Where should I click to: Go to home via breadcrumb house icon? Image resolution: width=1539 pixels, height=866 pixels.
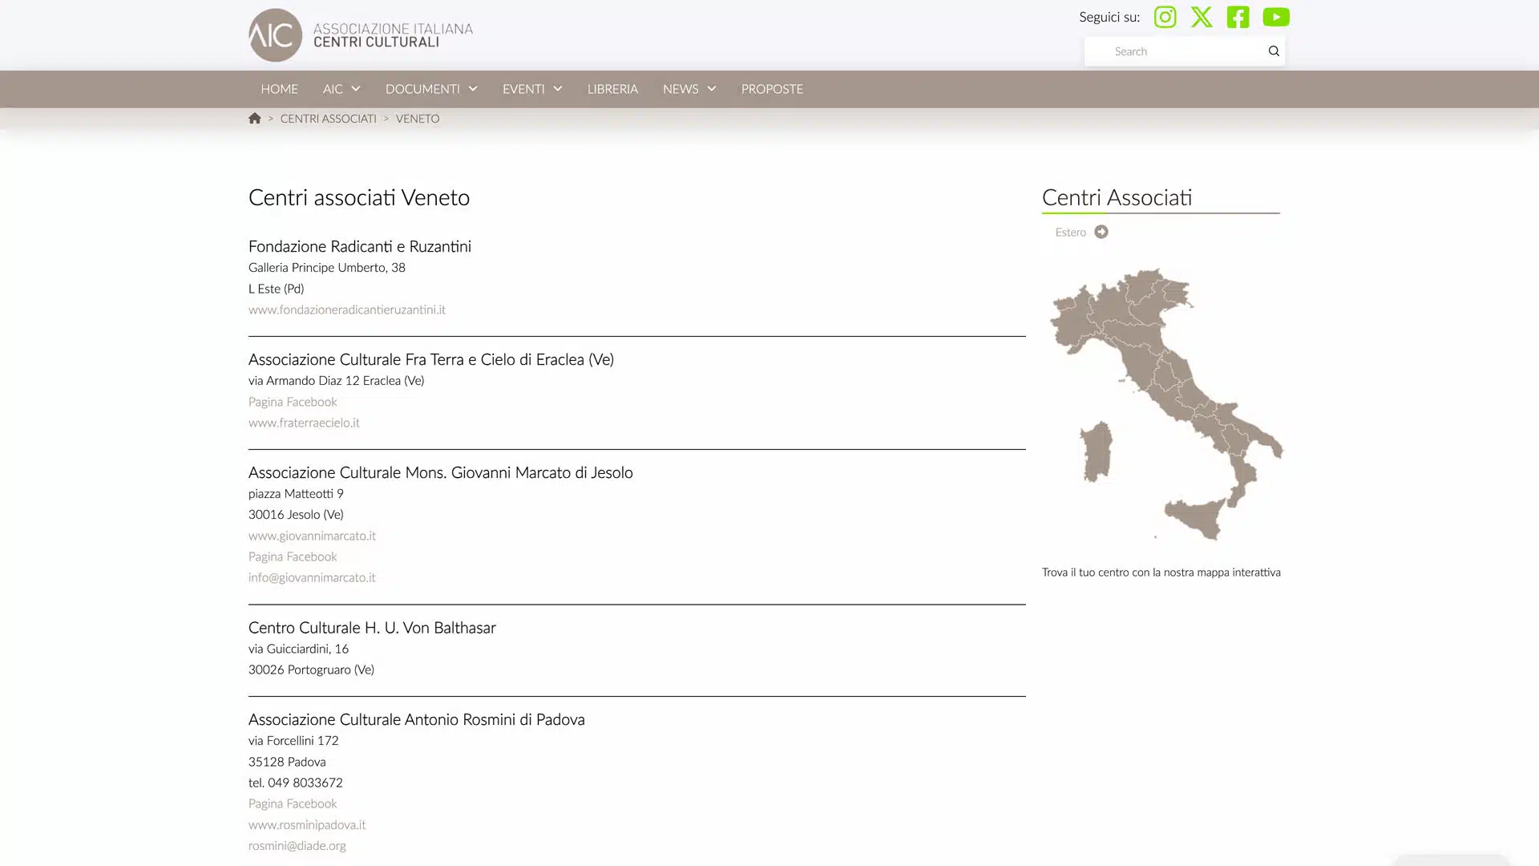255,119
